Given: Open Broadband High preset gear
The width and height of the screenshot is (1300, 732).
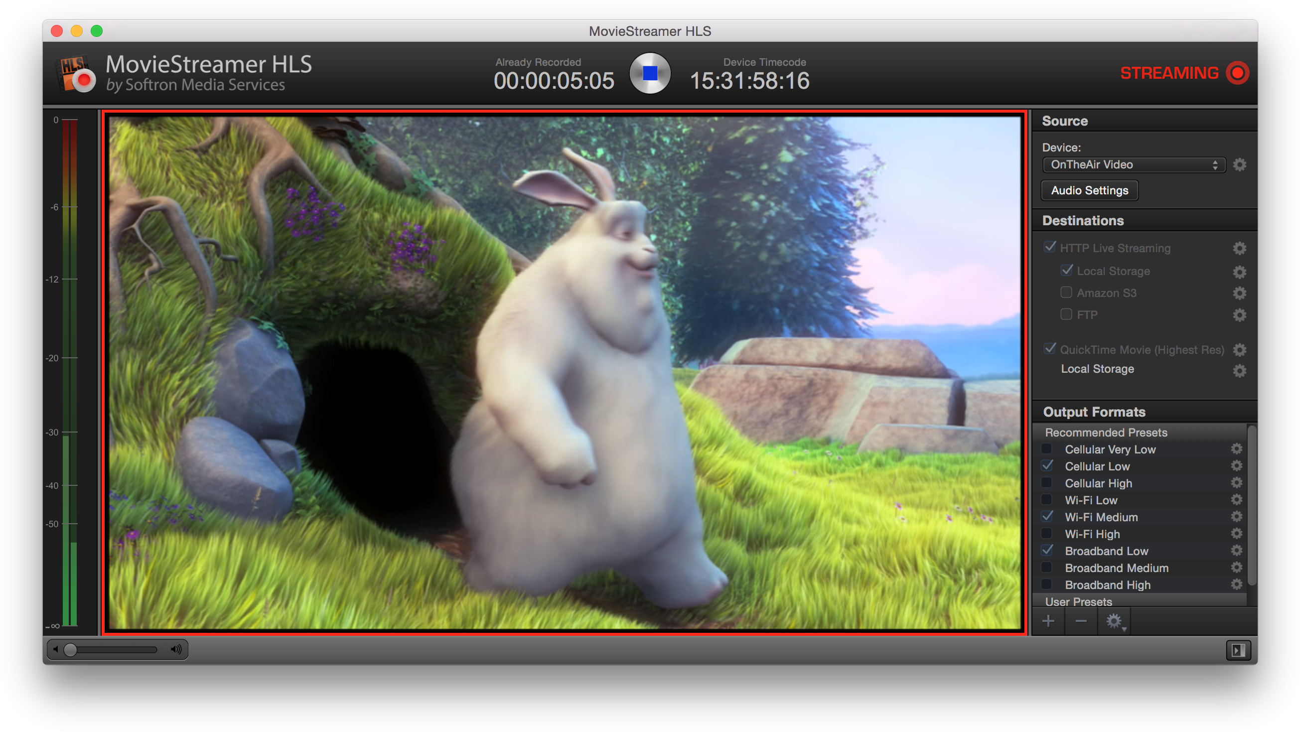Looking at the screenshot, I should [x=1236, y=584].
